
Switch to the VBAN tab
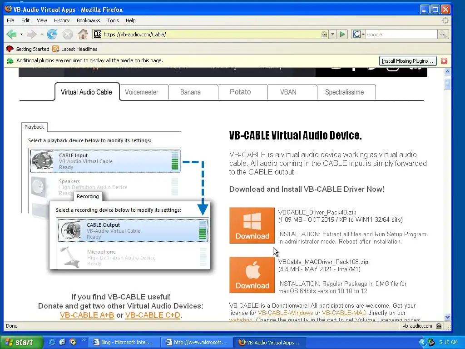292,92
